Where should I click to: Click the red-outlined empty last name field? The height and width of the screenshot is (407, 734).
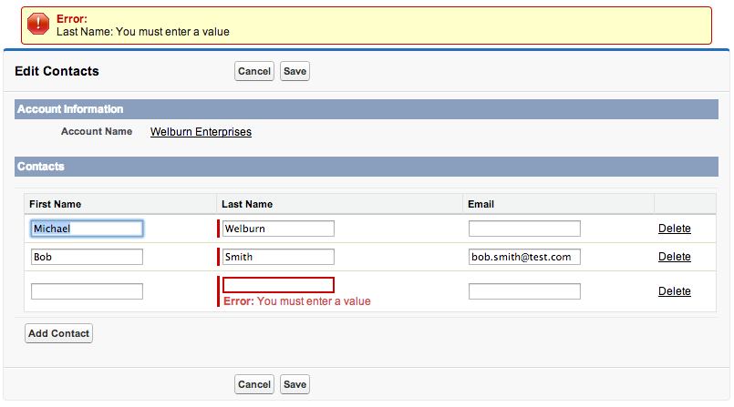click(x=278, y=285)
